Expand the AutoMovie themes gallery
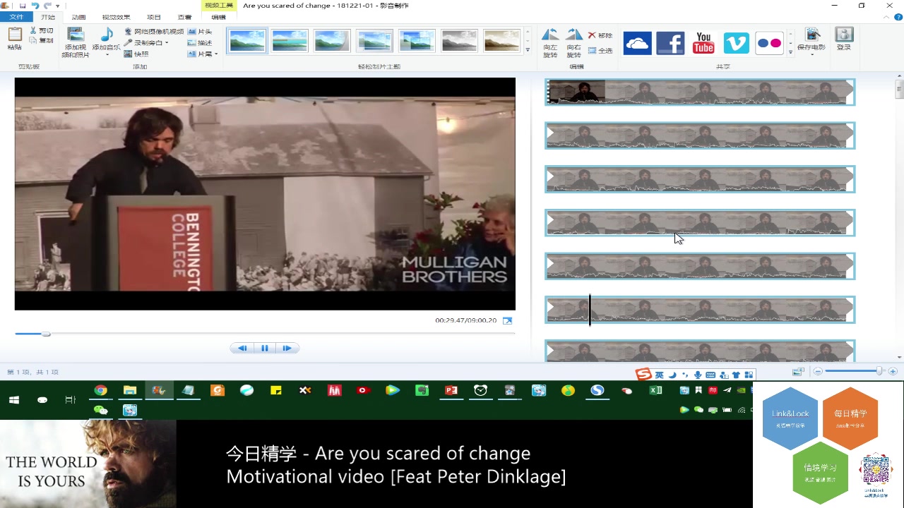 tap(528, 51)
